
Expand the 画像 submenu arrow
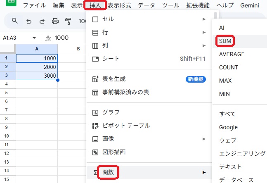204,139
